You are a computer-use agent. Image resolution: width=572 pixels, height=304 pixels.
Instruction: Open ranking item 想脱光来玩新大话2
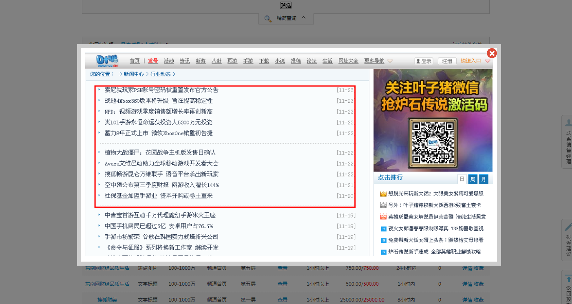[436, 194]
